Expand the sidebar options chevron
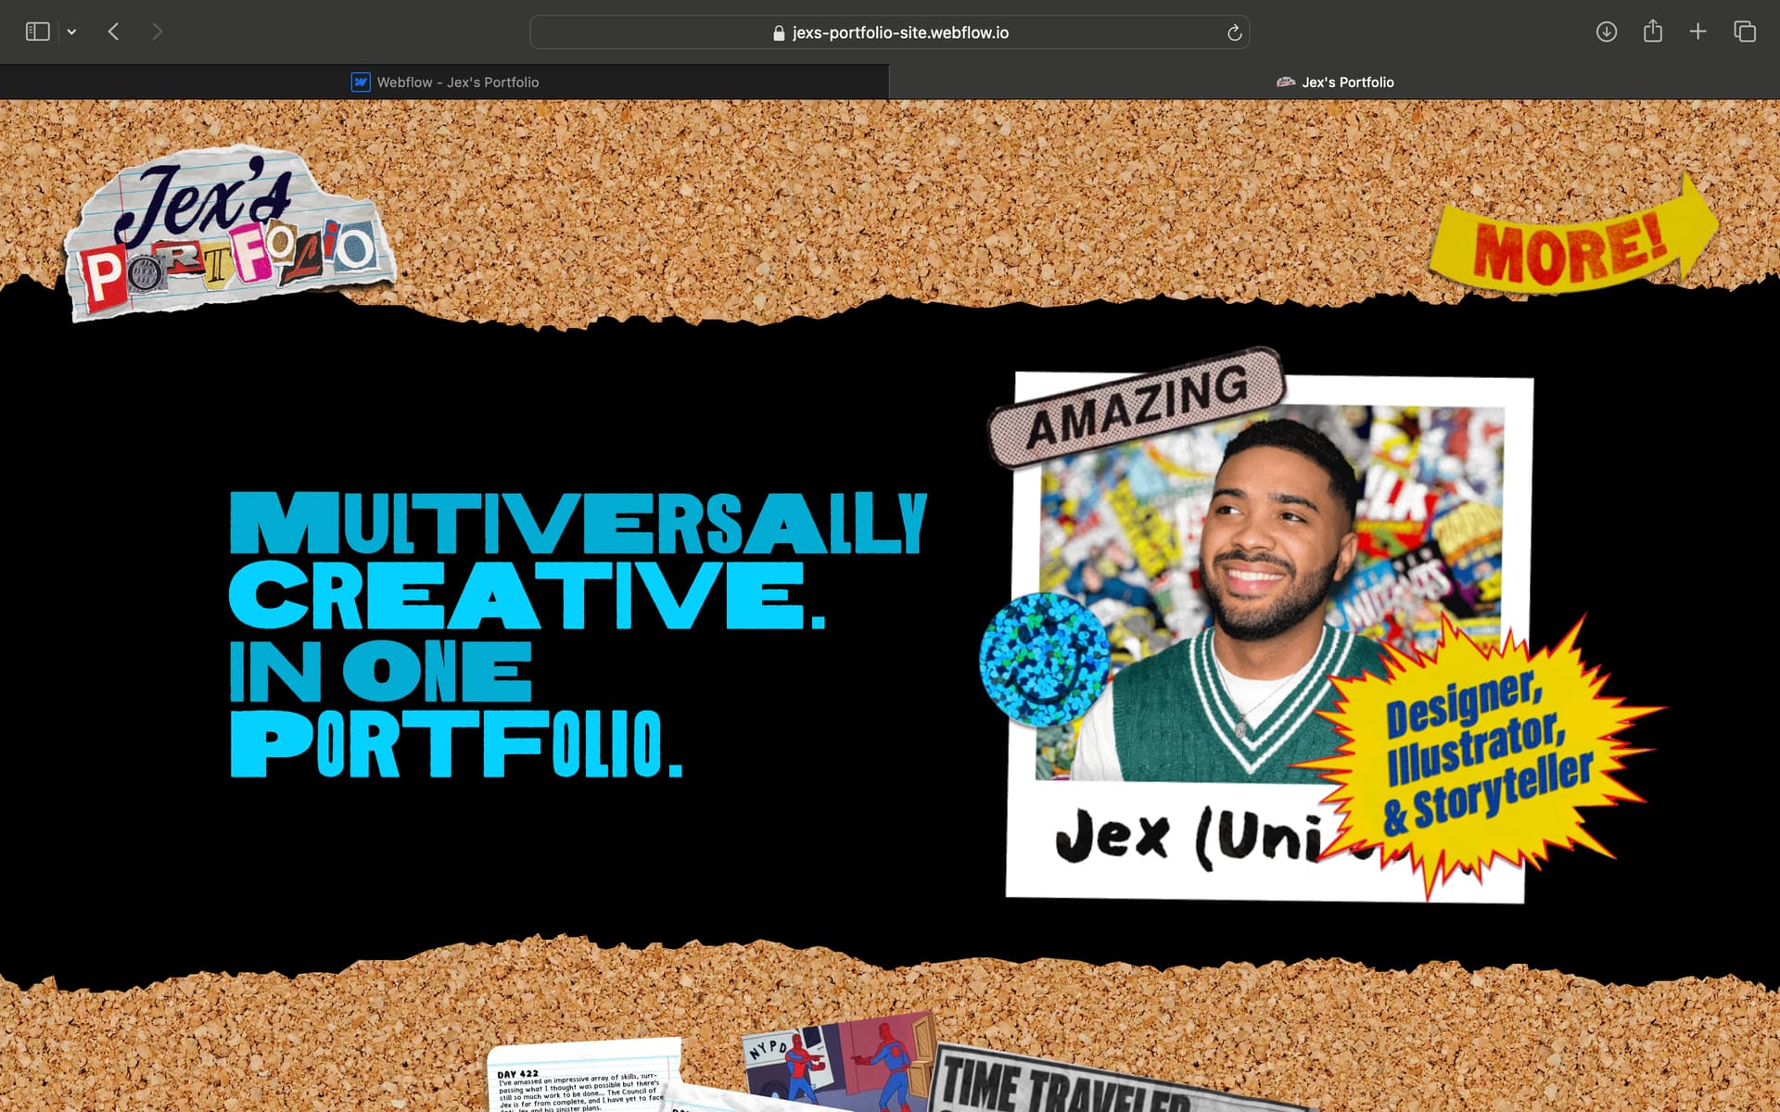This screenshot has height=1112, width=1780. coord(71,32)
